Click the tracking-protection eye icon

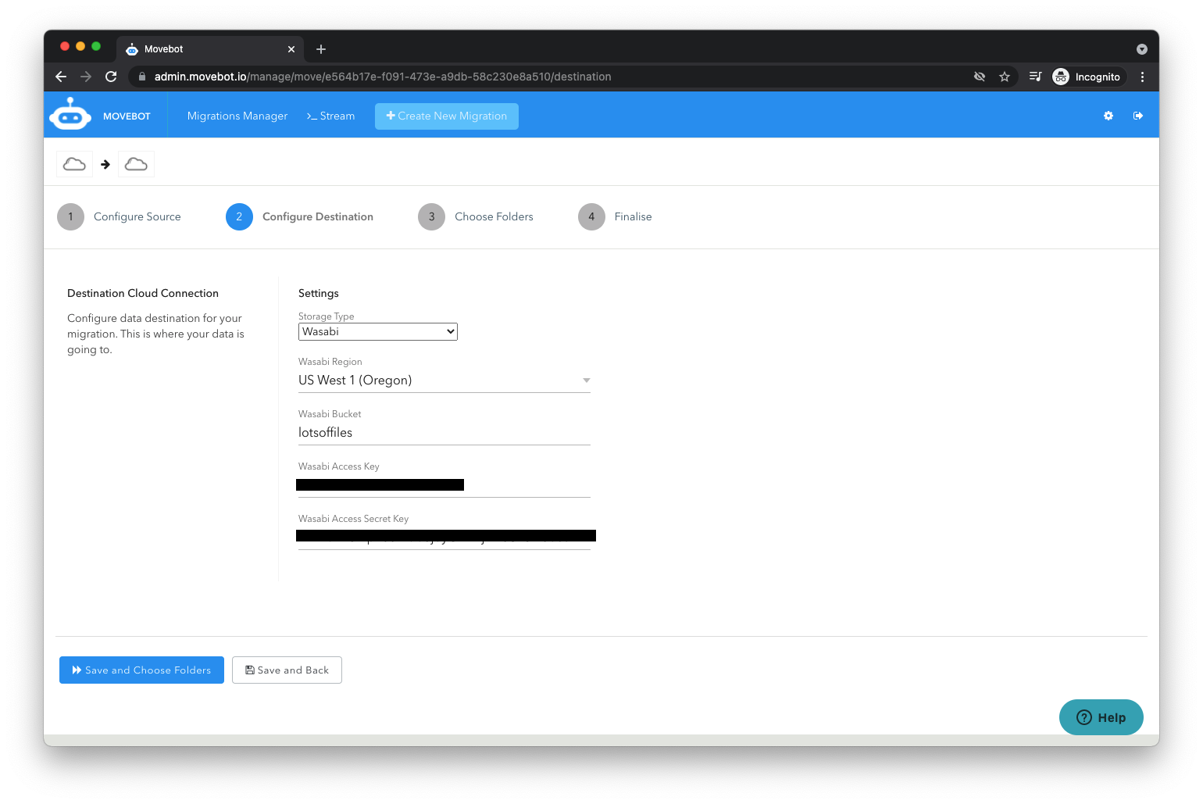(x=980, y=77)
